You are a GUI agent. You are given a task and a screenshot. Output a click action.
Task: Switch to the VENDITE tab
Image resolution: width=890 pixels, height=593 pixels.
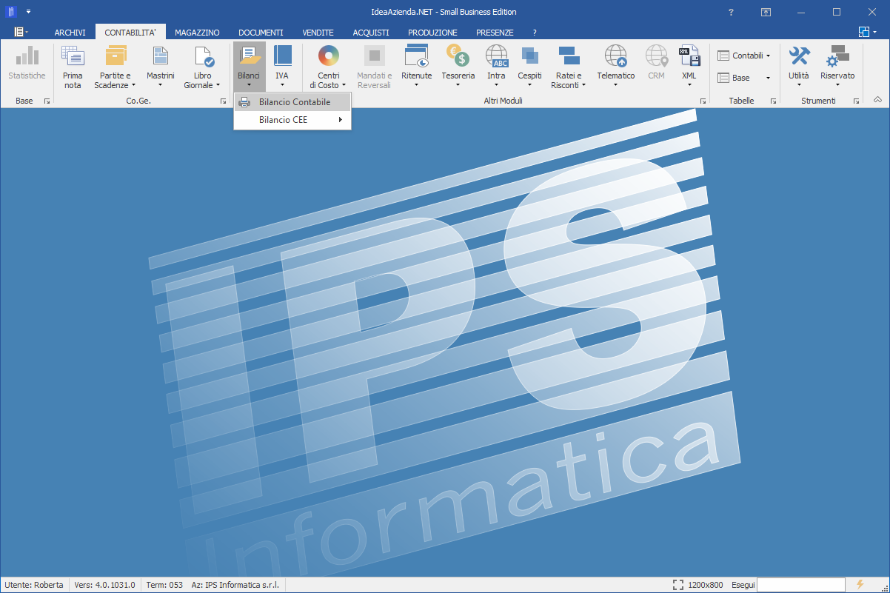pyautogui.click(x=318, y=33)
